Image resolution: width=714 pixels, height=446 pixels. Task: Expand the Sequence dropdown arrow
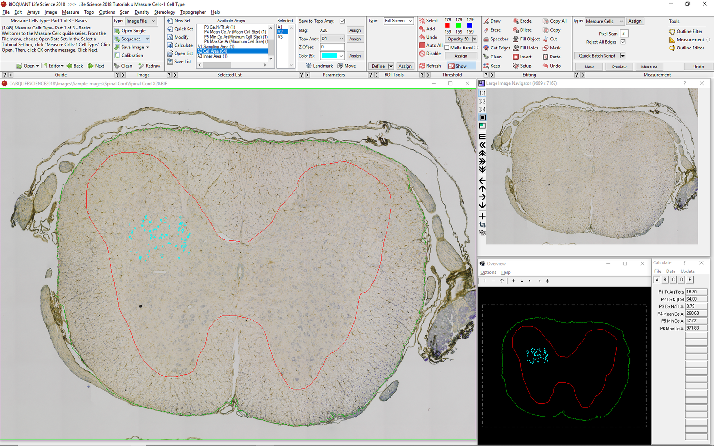(x=147, y=39)
